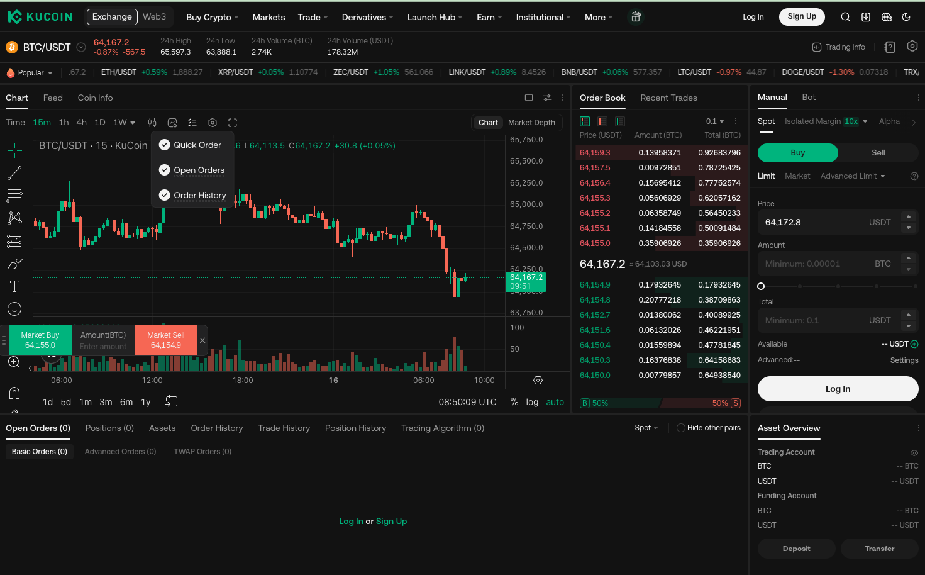Toggle log scale on chart

coord(532,402)
